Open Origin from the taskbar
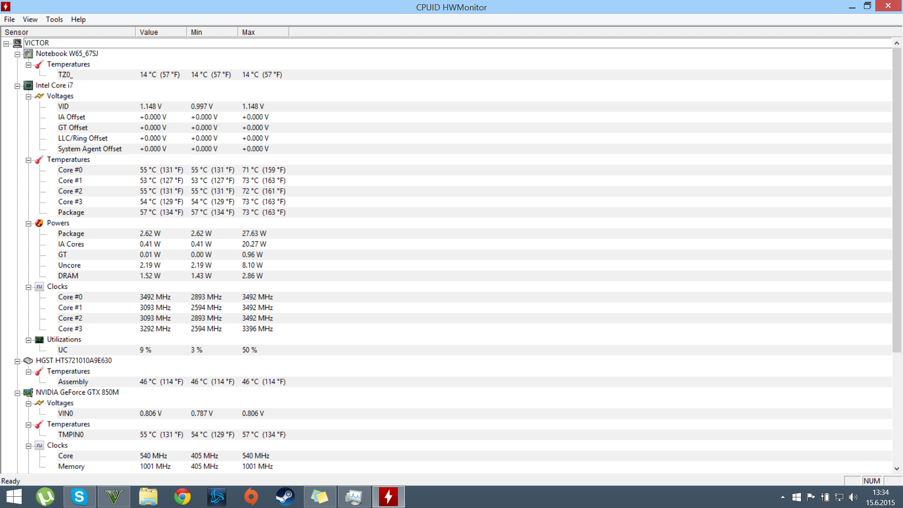Image resolution: width=903 pixels, height=508 pixels. coord(251,497)
